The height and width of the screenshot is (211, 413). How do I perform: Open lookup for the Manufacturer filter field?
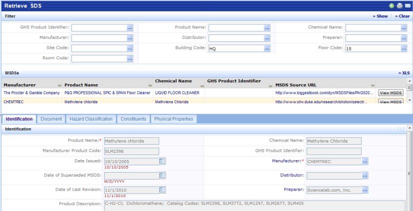(x=130, y=38)
